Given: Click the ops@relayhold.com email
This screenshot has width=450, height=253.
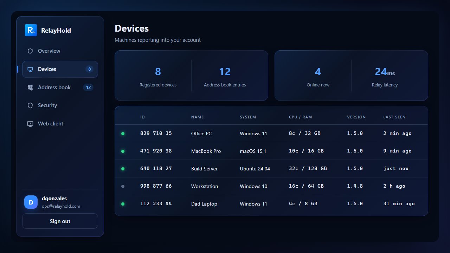Looking at the screenshot, I should 61,206.
